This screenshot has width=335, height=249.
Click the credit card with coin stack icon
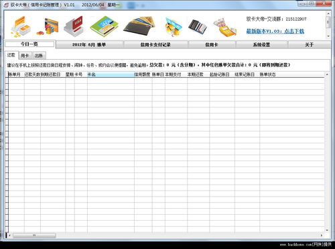(x=48, y=27)
